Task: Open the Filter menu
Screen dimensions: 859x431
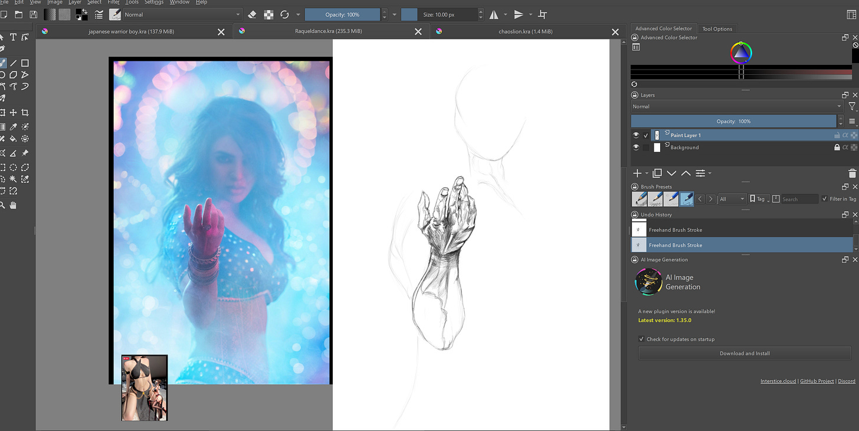Action: coord(113,2)
